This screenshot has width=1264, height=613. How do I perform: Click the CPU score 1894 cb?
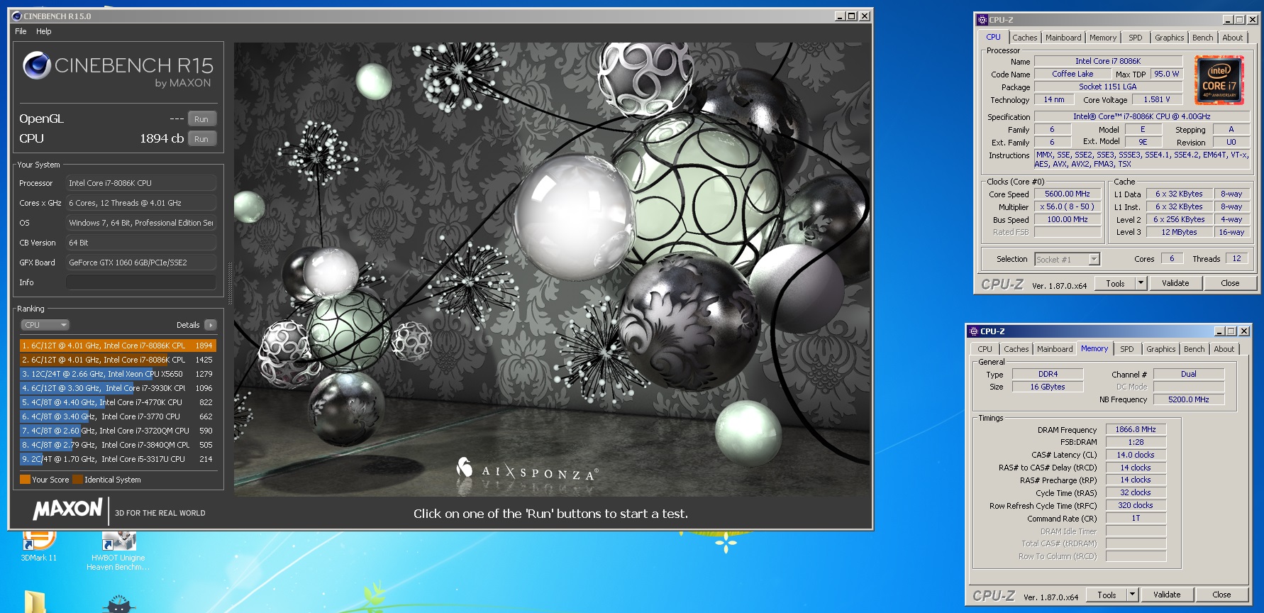pyautogui.click(x=162, y=139)
